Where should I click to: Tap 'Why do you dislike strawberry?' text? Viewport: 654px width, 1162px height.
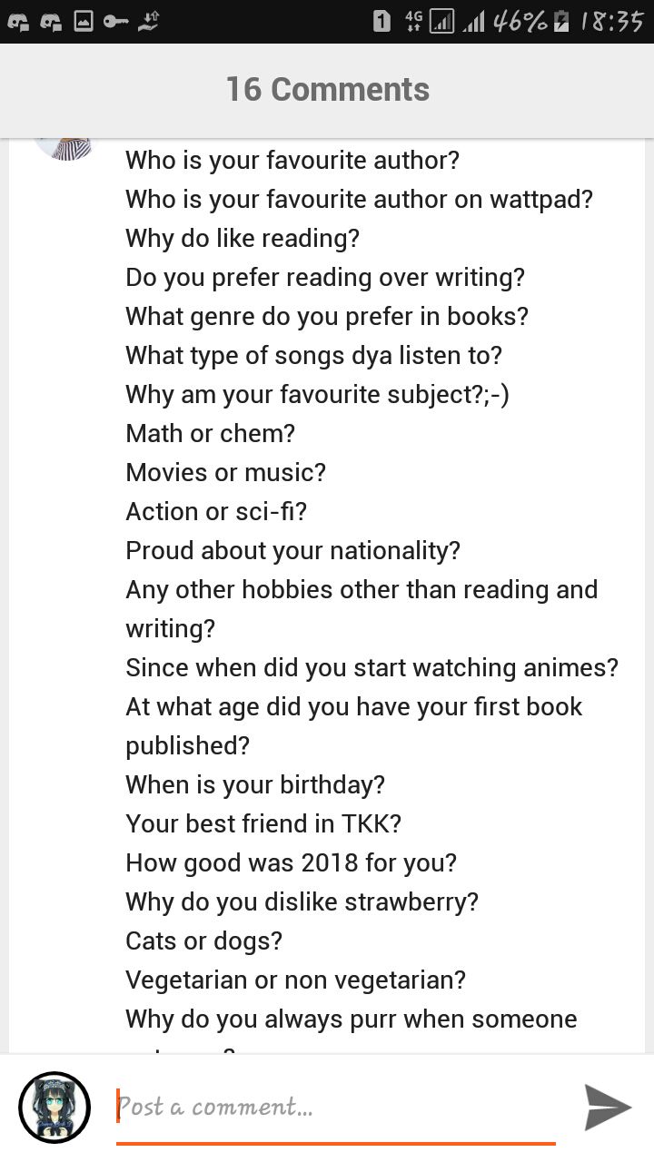coord(302,902)
